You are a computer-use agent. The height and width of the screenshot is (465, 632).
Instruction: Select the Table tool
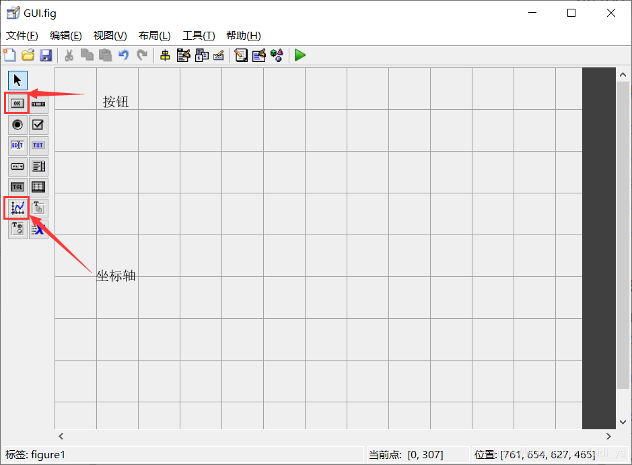(38, 187)
